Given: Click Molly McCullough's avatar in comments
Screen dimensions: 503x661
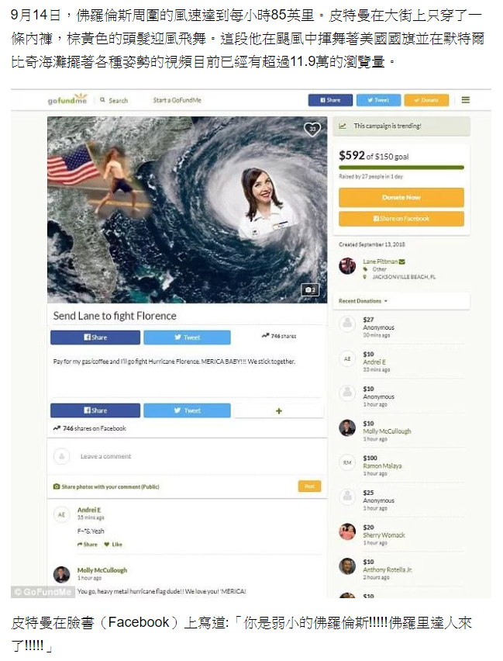Looking at the screenshot, I should click(x=61, y=574).
